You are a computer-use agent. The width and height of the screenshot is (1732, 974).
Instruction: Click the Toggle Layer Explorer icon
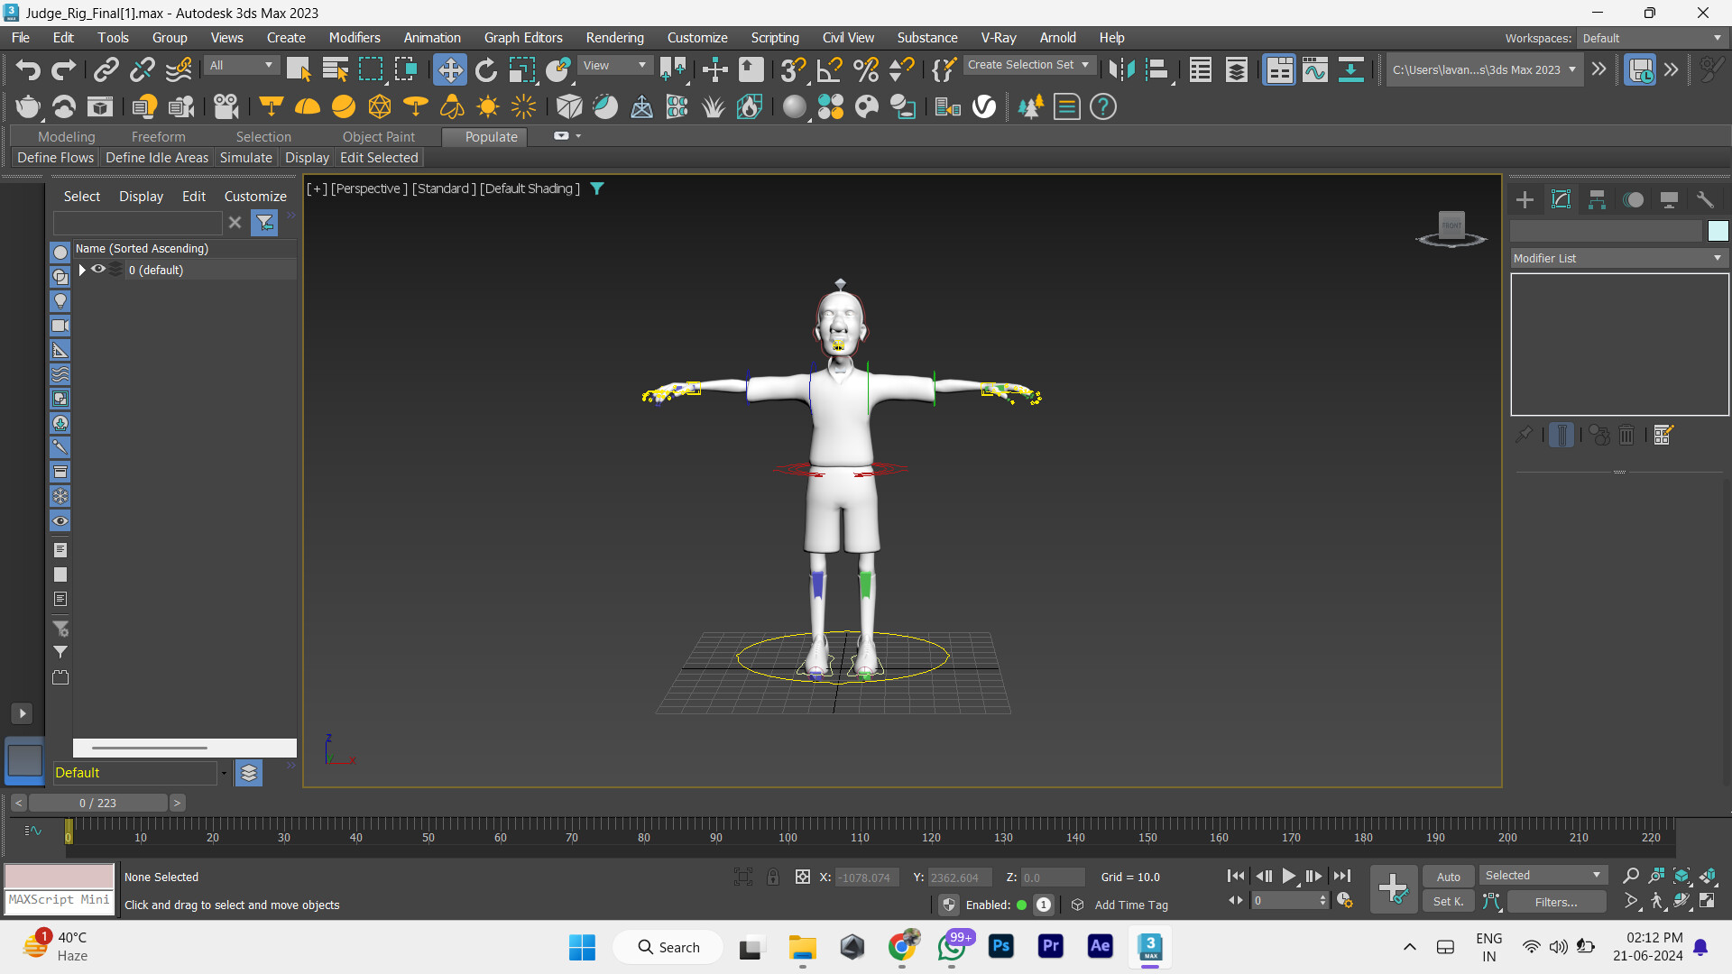click(1236, 69)
